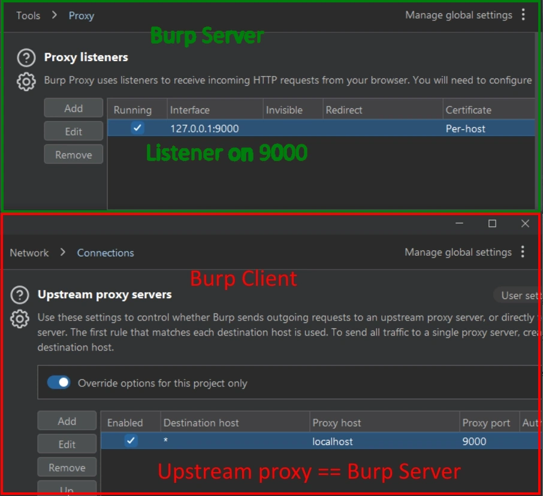Click Network breadcrumb in the Burp Client window
Image resolution: width=543 pixels, height=496 pixels.
[29, 253]
